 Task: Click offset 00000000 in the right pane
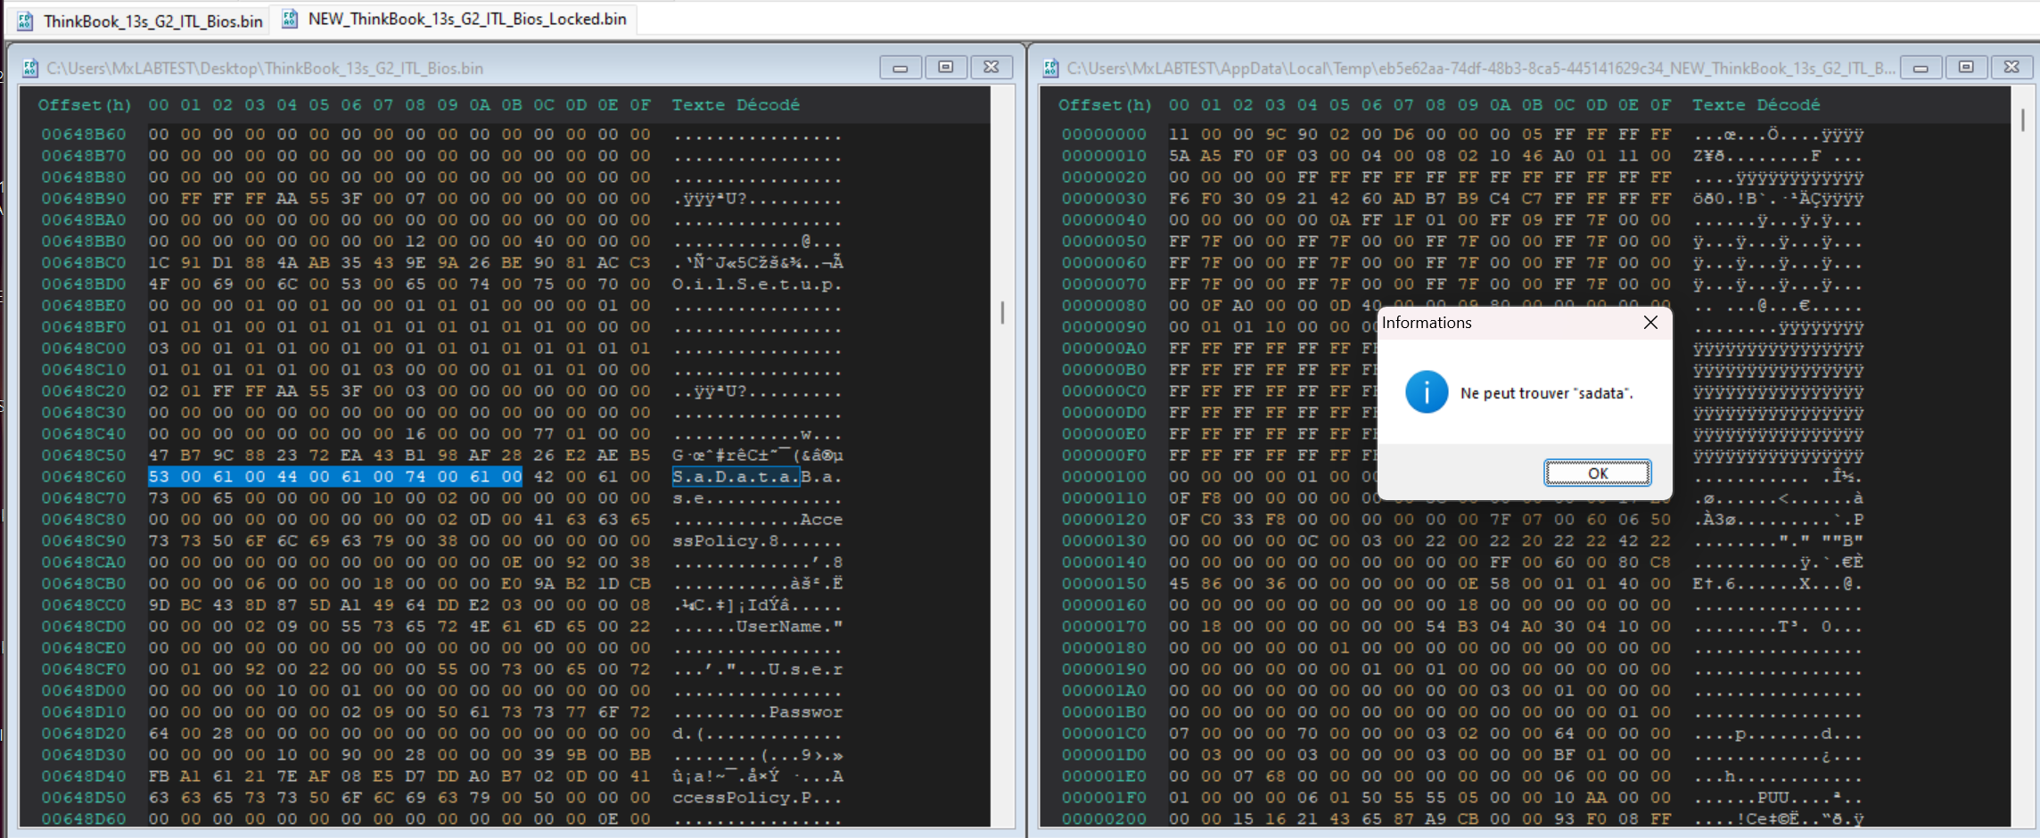(x=1104, y=135)
